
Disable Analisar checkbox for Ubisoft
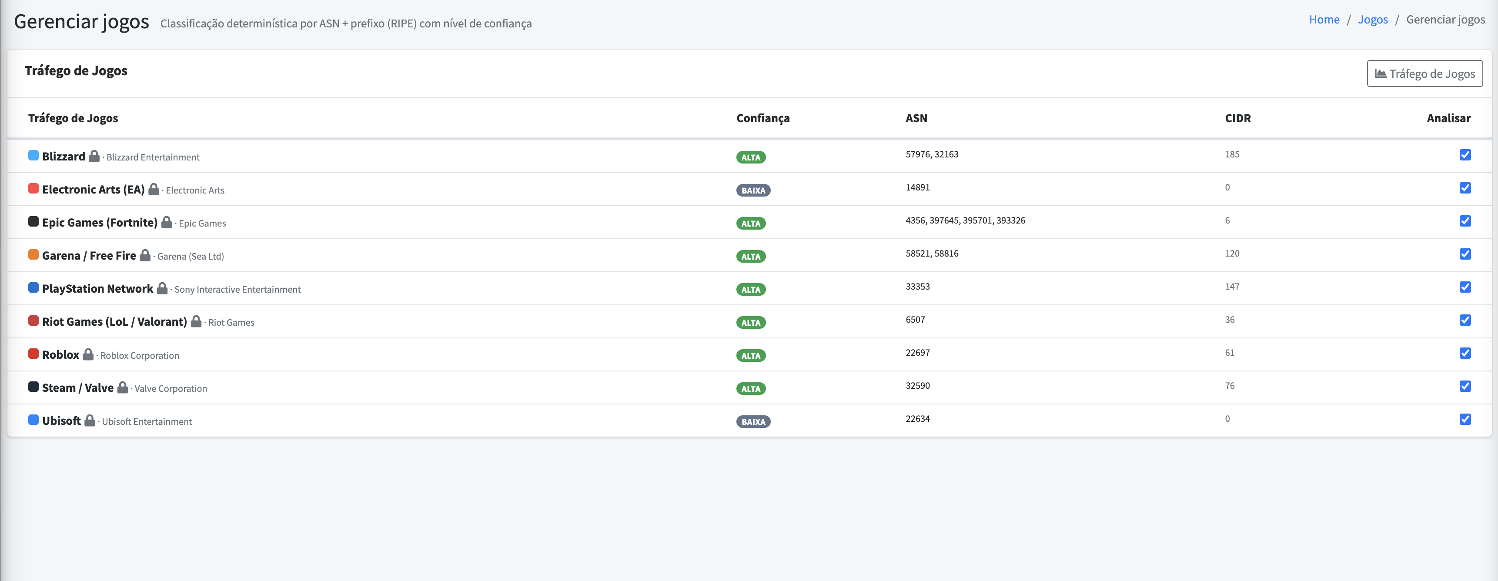click(x=1465, y=419)
